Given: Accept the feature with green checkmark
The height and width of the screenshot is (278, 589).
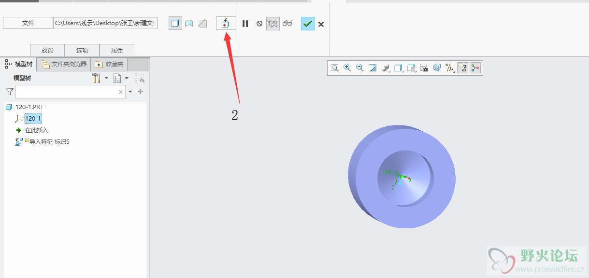Looking at the screenshot, I should tap(308, 23).
